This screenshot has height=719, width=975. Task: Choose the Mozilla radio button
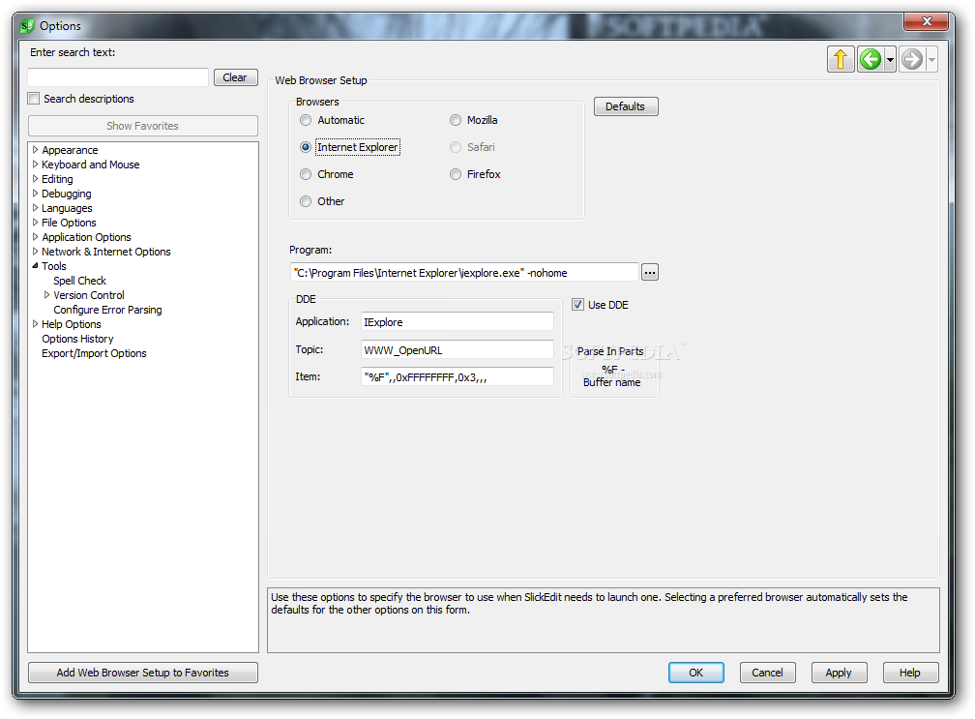[456, 120]
